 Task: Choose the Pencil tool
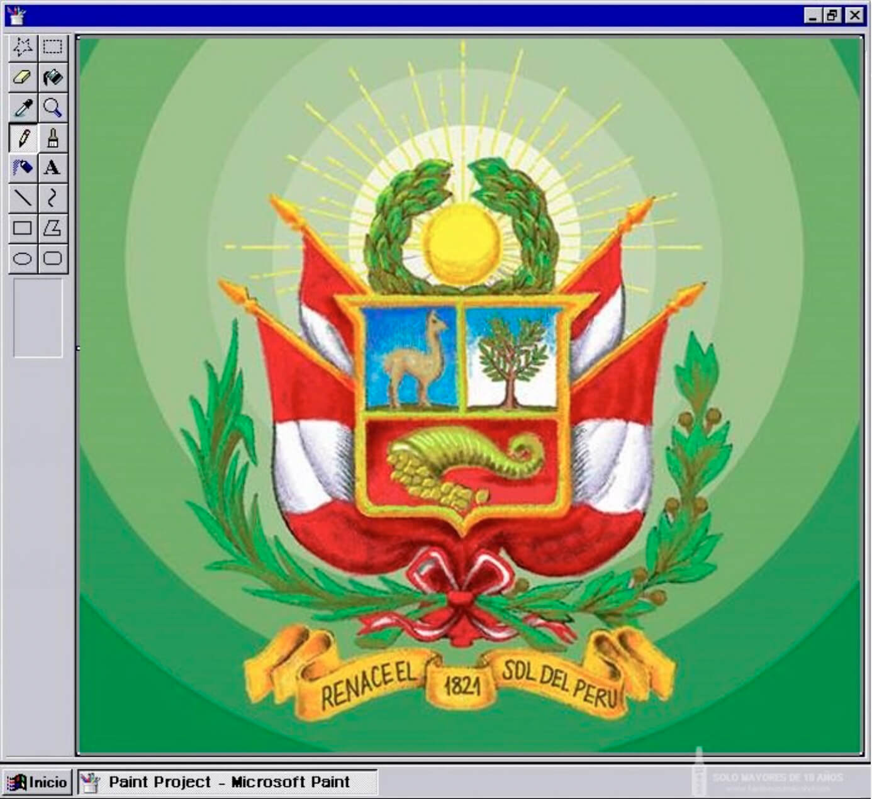pyautogui.click(x=23, y=138)
